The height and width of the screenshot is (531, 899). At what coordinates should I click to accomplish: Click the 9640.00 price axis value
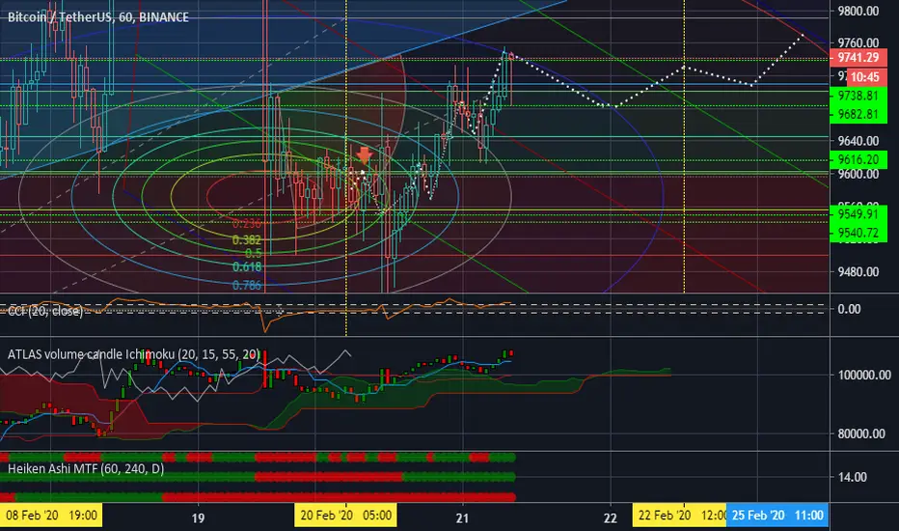tap(858, 141)
